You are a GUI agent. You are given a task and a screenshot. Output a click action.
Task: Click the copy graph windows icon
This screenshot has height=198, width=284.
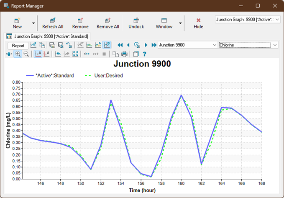[42, 45]
